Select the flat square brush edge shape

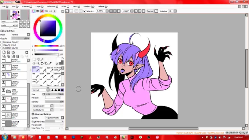[62, 90]
